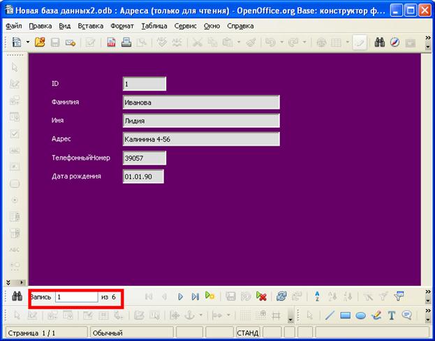Click the Дата рождения field 01.01.90
435x341 pixels.
(x=143, y=176)
